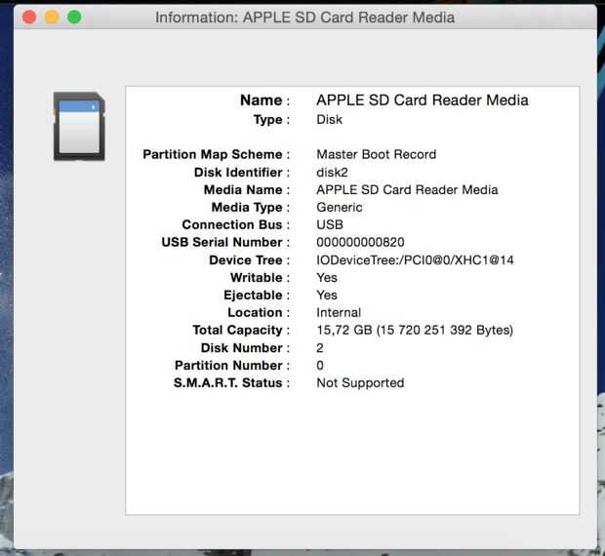Select the Ejectable value 'Yes'

[x=327, y=295]
